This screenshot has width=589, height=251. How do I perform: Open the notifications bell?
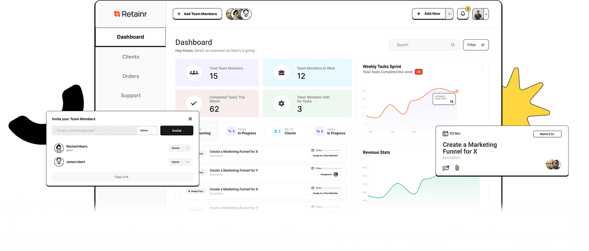(x=463, y=14)
